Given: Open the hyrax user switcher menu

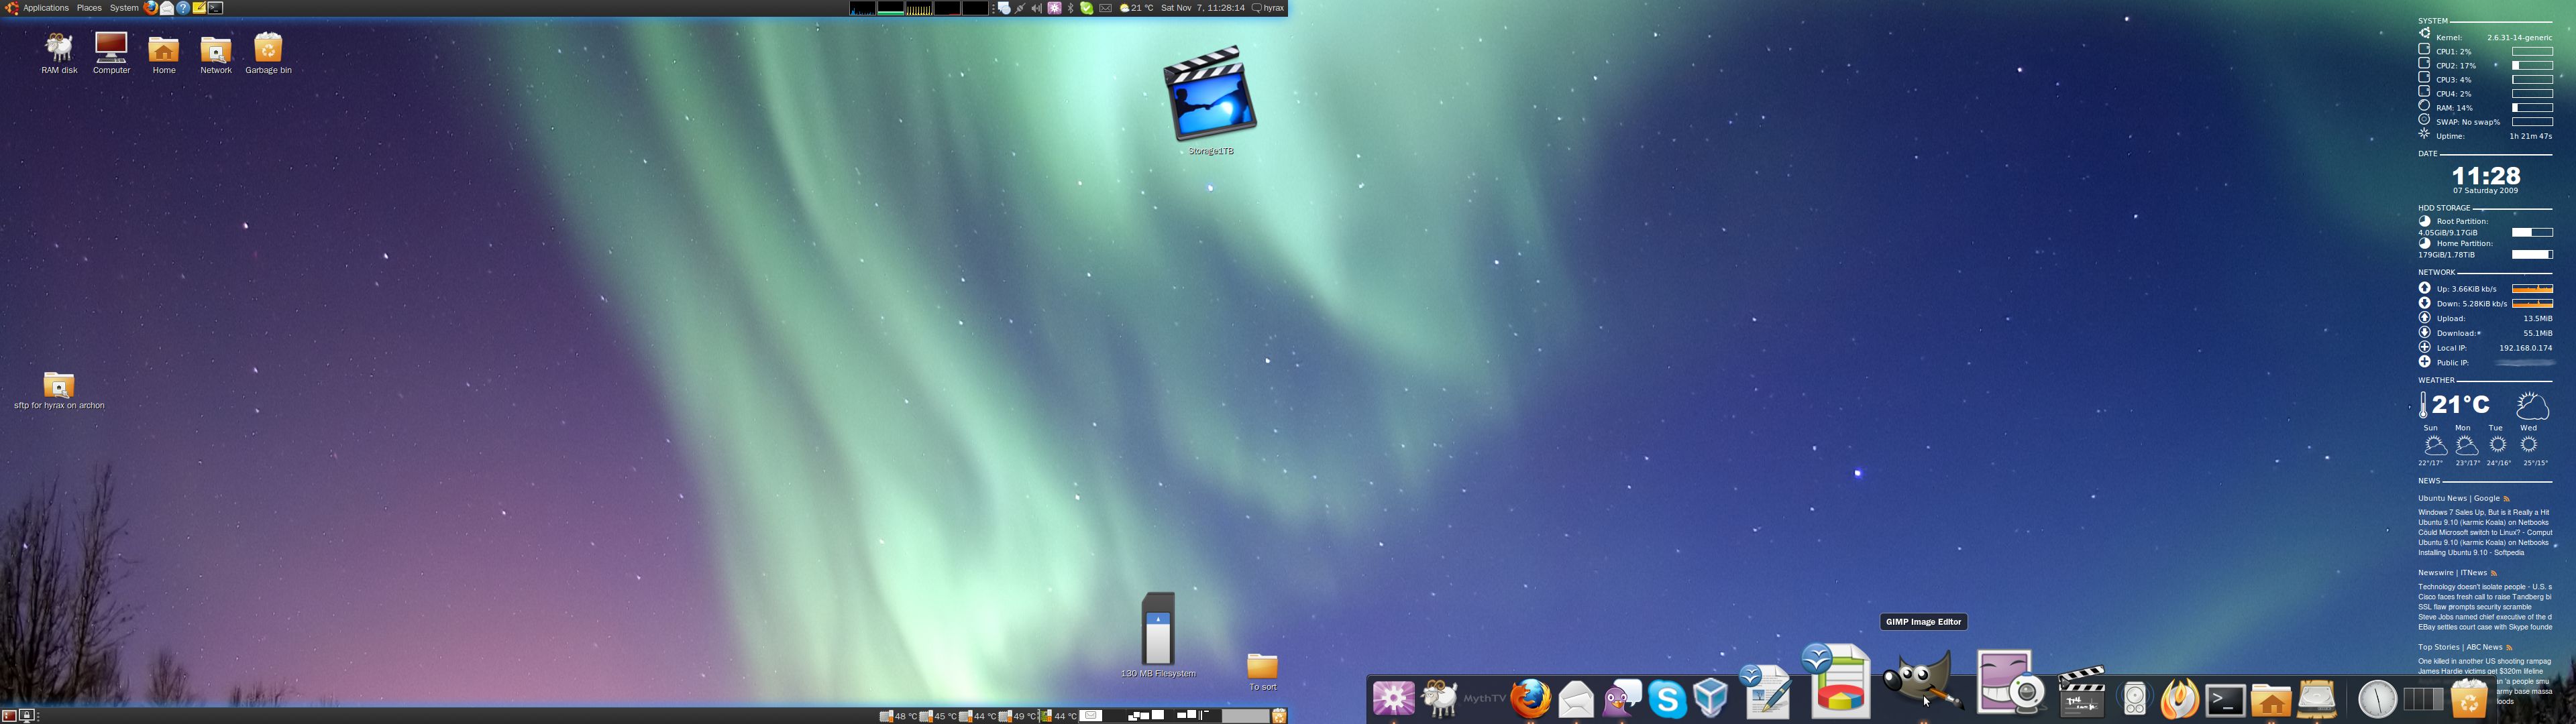Looking at the screenshot, I should pyautogui.click(x=1268, y=8).
